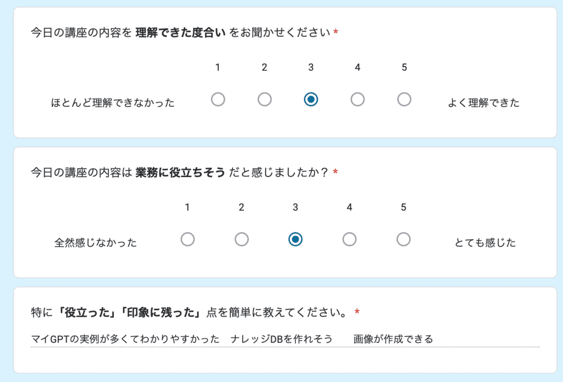Select rating 2 for the usefulness question
The width and height of the screenshot is (563, 382).
point(241,239)
